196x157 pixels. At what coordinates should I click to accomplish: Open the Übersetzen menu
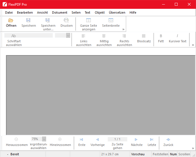[117, 12]
